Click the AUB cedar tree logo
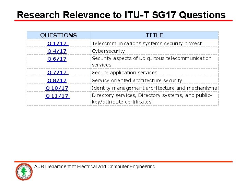The image size is (247, 185). [24, 172]
